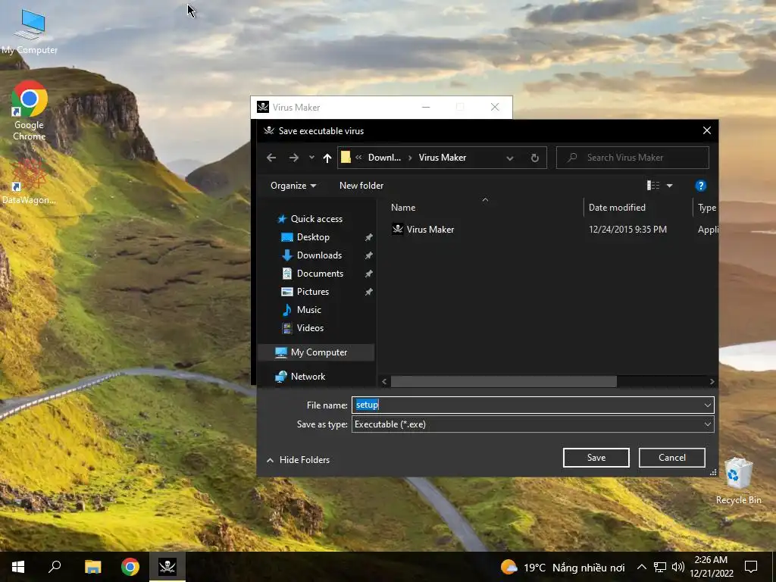776x582 pixels.
Task: Open Google Chrome desktop shortcut
Action: click(x=30, y=111)
